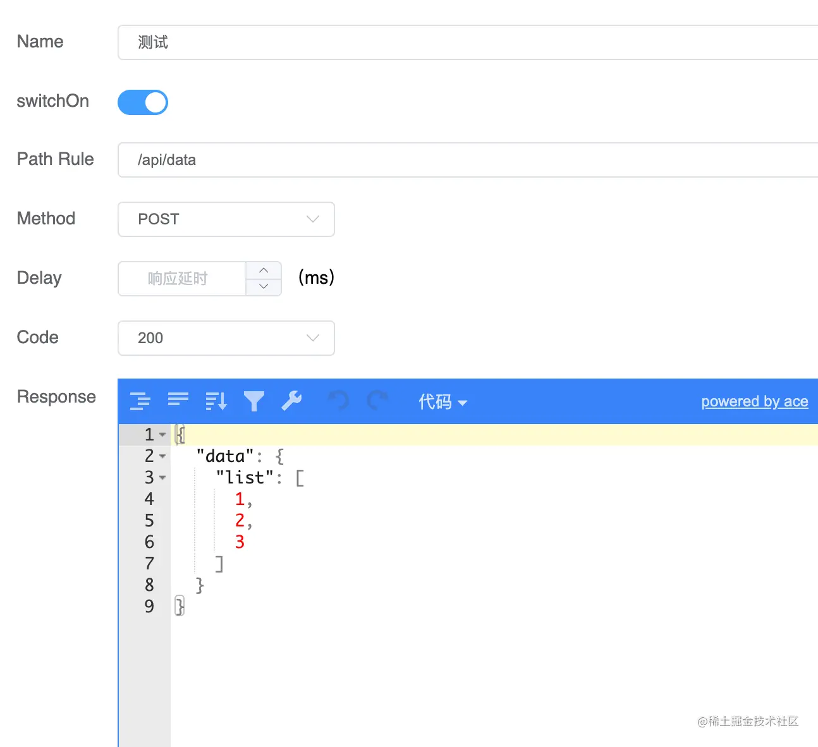This screenshot has width=818, height=747.
Task: Open the powered by ace link
Action: [x=755, y=401]
